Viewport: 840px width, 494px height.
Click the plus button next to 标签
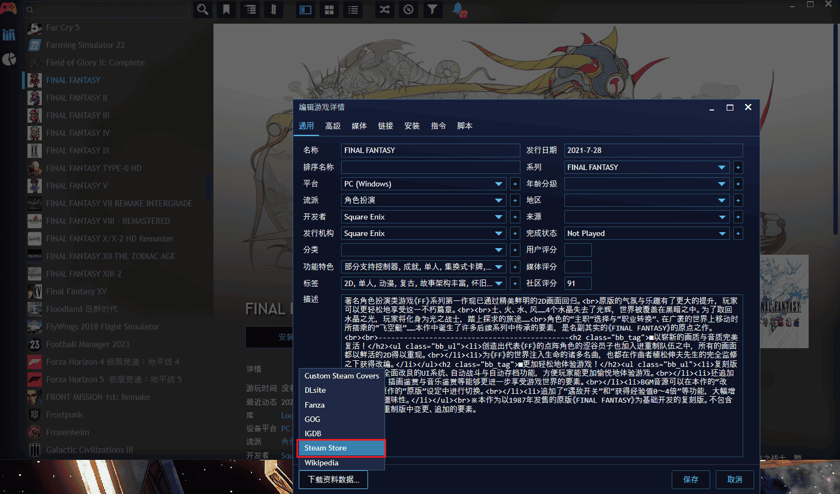(515, 283)
